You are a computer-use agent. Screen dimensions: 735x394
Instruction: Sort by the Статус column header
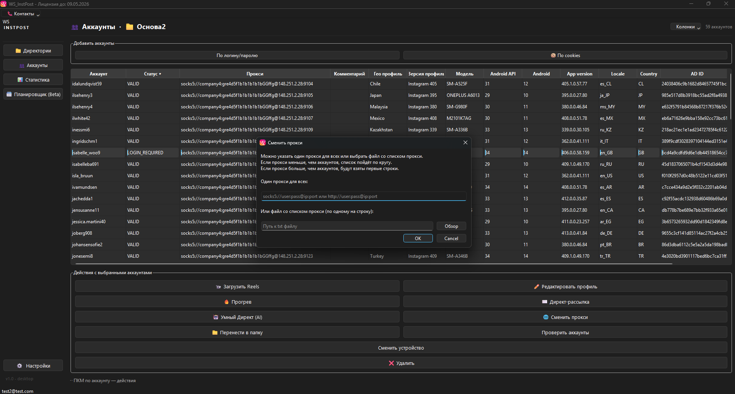click(x=152, y=74)
